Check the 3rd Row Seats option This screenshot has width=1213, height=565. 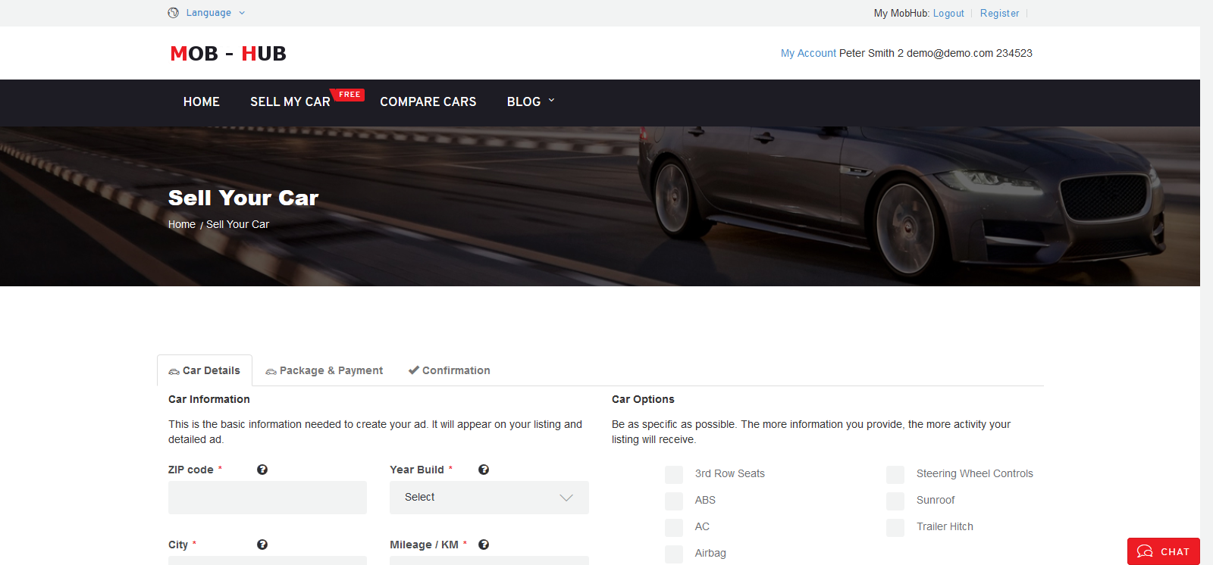pos(674,475)
